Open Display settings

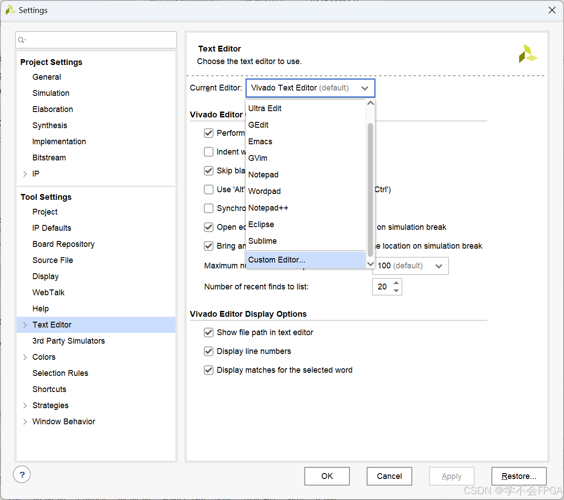coord(45,276)
